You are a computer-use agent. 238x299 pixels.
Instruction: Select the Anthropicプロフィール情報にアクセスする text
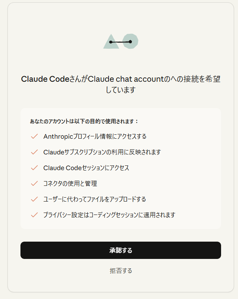click(95, 136)
